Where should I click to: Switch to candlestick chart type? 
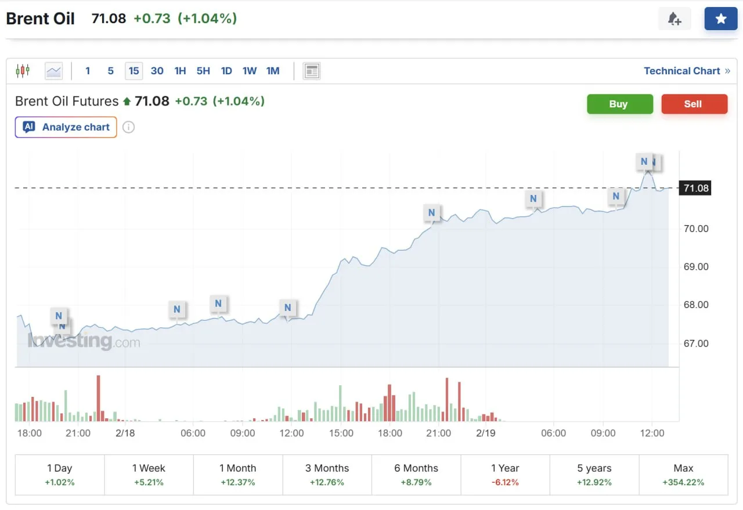[x=23, y=71]
